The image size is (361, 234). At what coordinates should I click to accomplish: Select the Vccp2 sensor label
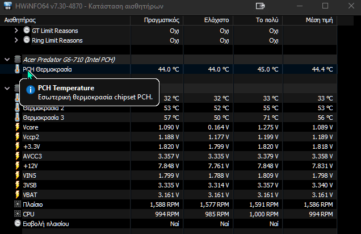[31, 137]
